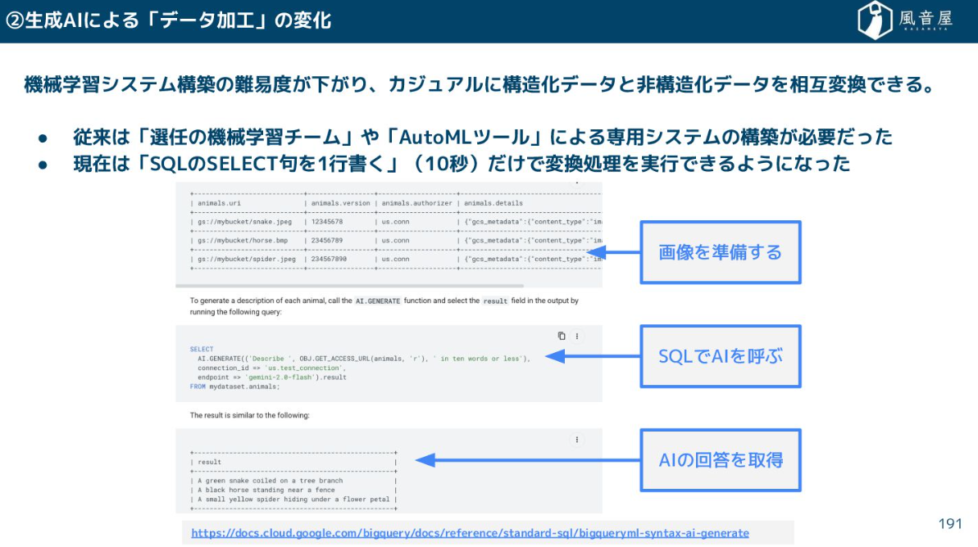Click the SELECT keyword in the query
The height and width of the screenshot is (547, 978).
click(x=201, y=349)
